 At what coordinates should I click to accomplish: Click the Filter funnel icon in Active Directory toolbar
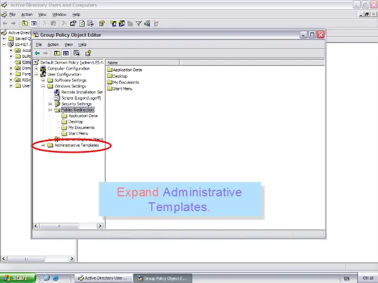tap(139, 24)
